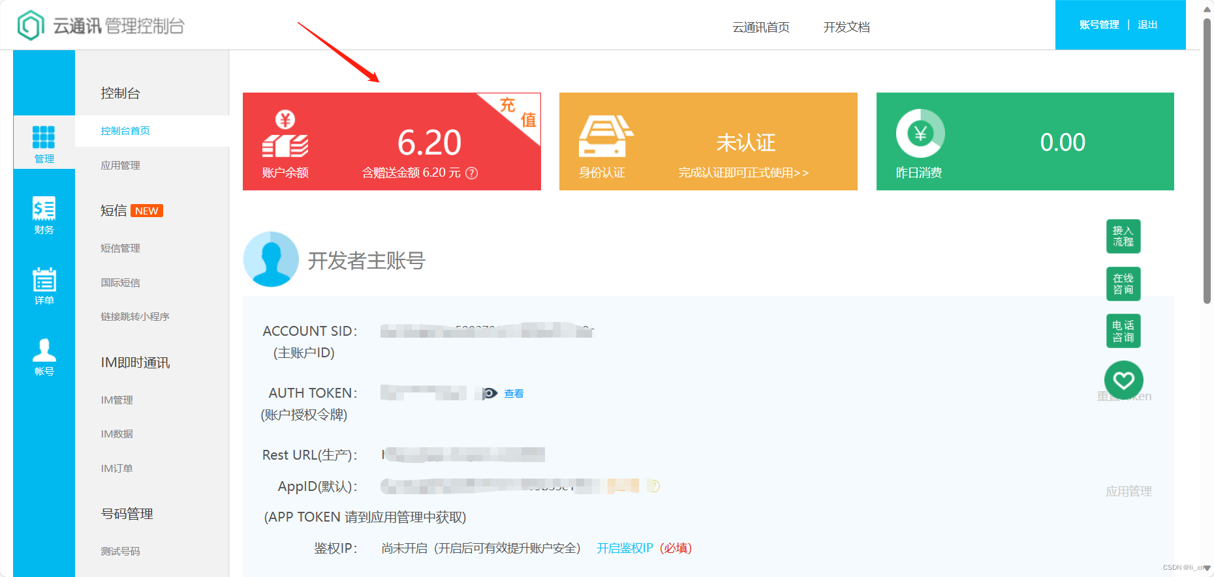1214x577 pixels.
Task: Click the 昨日消费 yen pie icon
Action: pyautogui.click(x=920, y=133)
